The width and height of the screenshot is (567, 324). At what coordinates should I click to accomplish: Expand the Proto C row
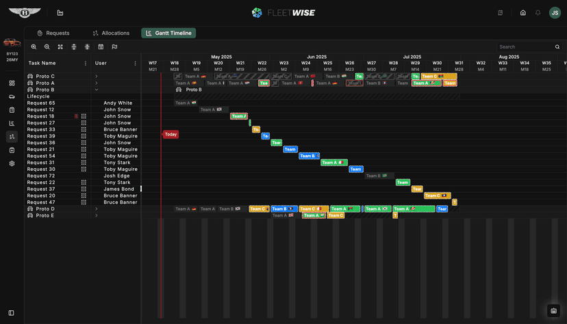pos(97,76)
